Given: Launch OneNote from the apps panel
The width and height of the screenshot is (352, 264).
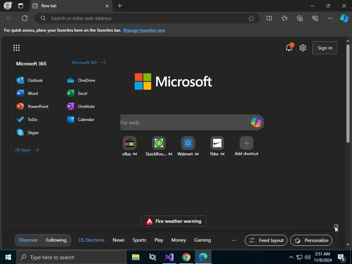Looking at the screenshot, I should coord(81,107).
